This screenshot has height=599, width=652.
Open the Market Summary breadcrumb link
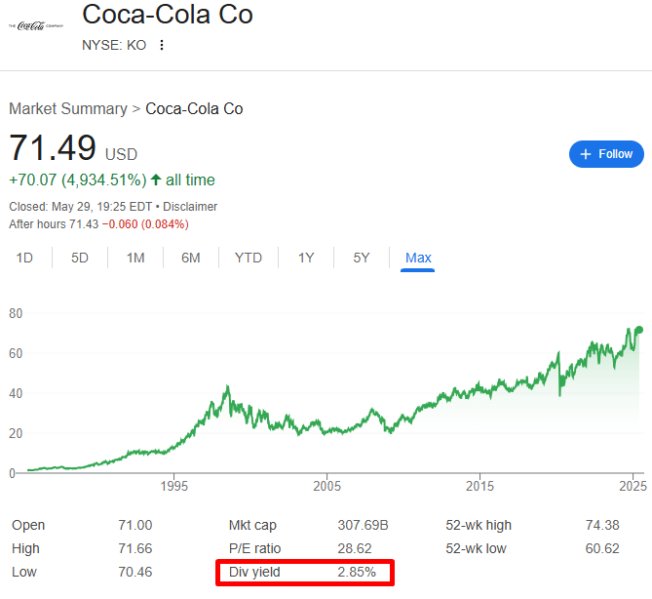pyautogui.click(x=68, y=108)
